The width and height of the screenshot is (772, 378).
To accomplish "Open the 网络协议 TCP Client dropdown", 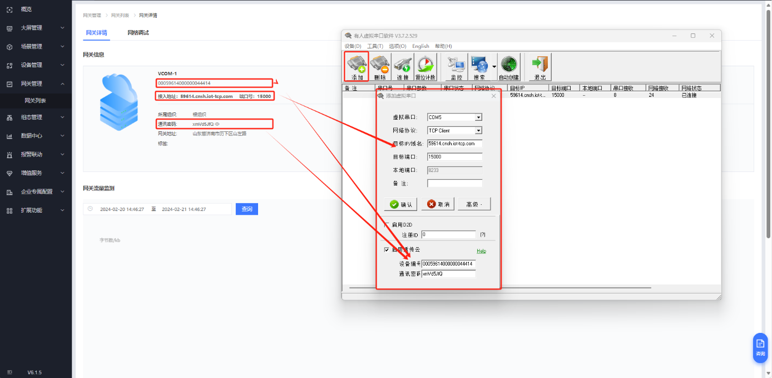I will coord(478,131).
